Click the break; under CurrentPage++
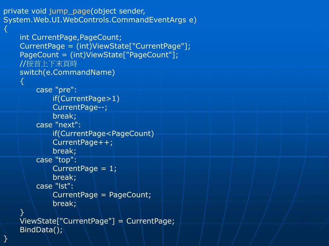329x246 pixels. click(64, 151)
